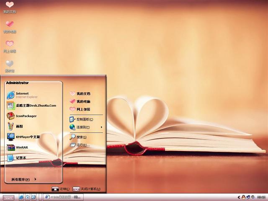Open 网上邻居 in the Start menu right column
This screenshot has height=201, width=268.
(80, 109)
